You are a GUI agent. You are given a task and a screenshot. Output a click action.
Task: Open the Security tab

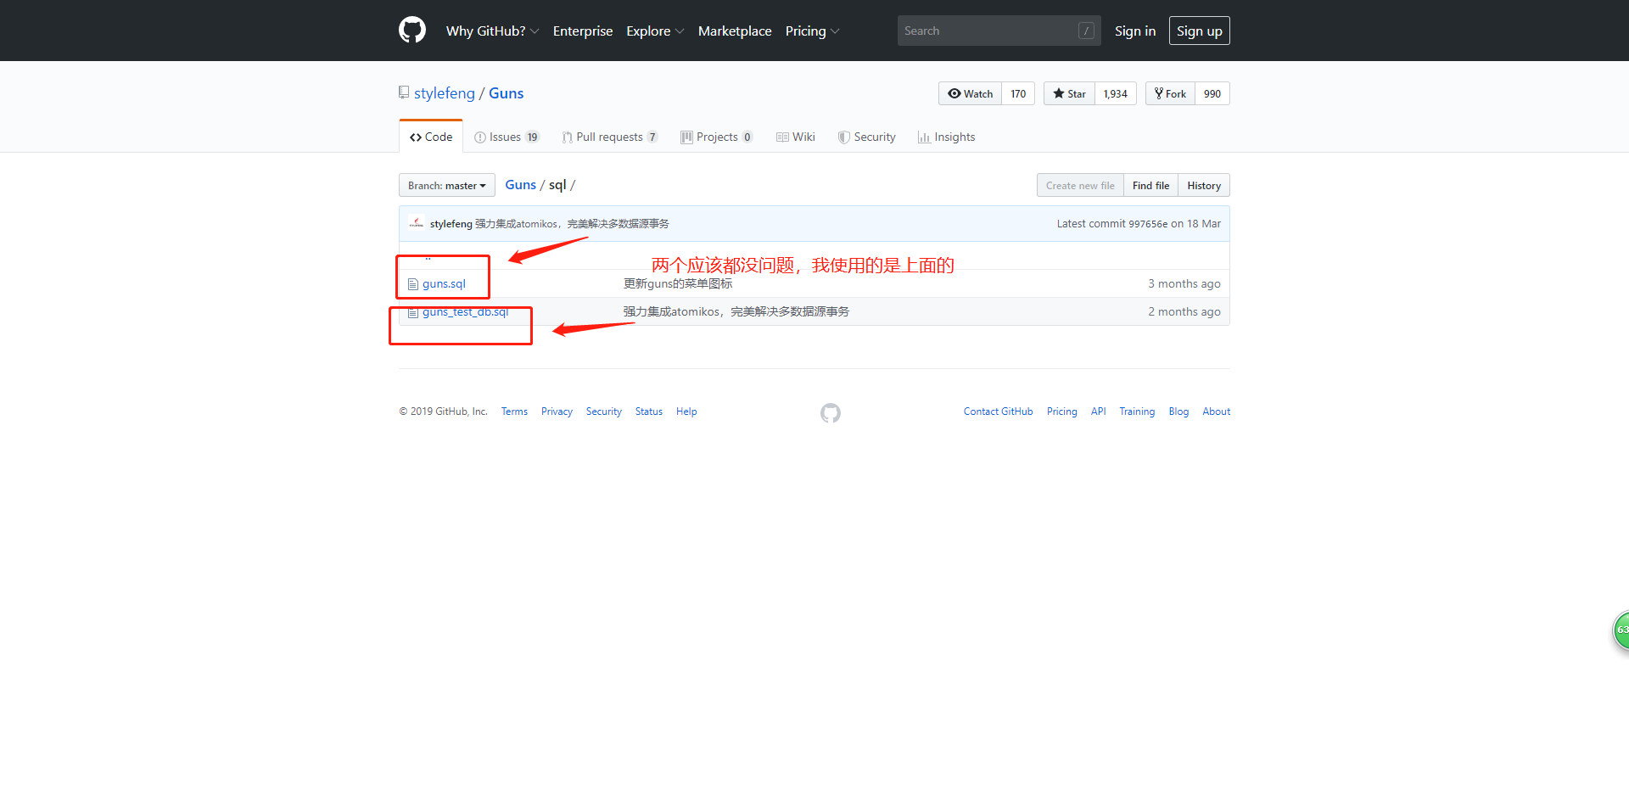(866, 137)
